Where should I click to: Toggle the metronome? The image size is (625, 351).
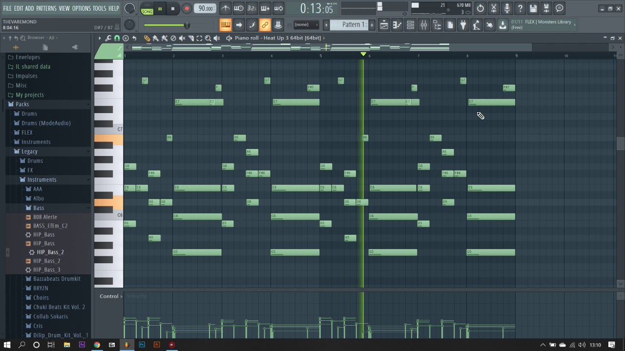click(x=225, y=8)
